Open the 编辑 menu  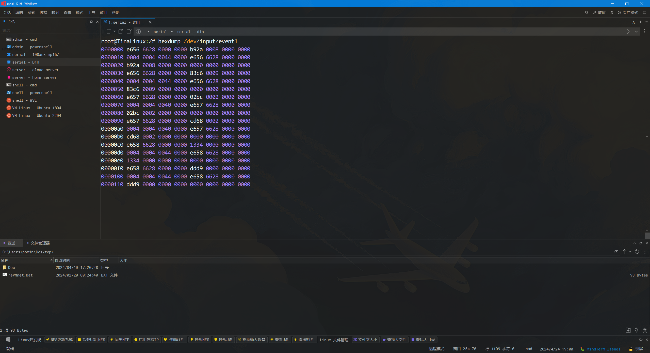click(x=19, y=12)
